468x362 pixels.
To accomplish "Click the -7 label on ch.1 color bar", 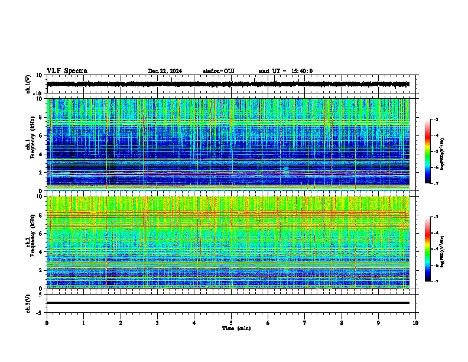I will pos(436,184).
